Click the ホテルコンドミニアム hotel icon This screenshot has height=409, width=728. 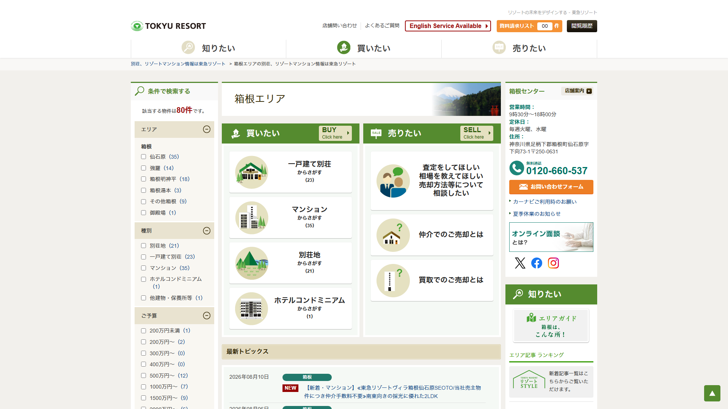251,309
